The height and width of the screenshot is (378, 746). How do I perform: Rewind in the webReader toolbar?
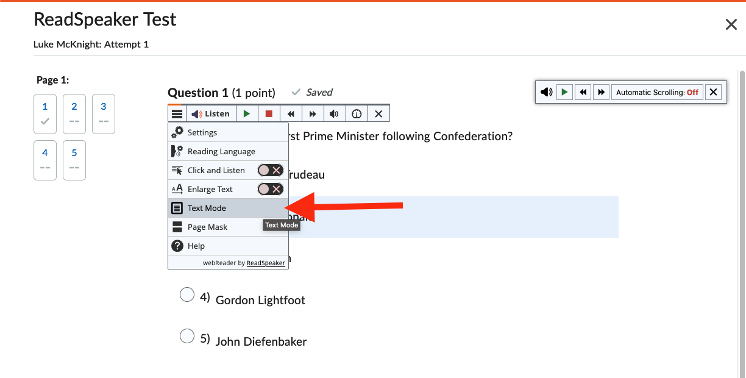coord(291,113)
